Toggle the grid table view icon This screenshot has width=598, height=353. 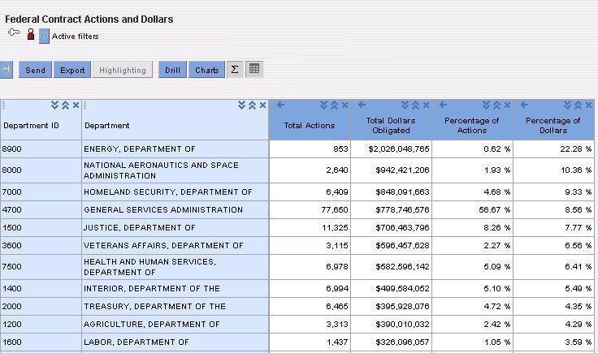point(254,69)
